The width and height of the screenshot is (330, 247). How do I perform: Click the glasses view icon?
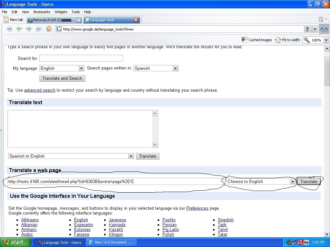pyautogui.click(x=324, y=29)
